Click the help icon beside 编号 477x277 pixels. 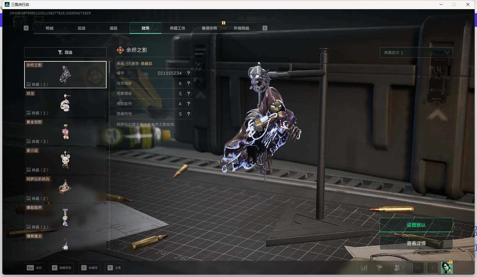click(x=188, y=73)
